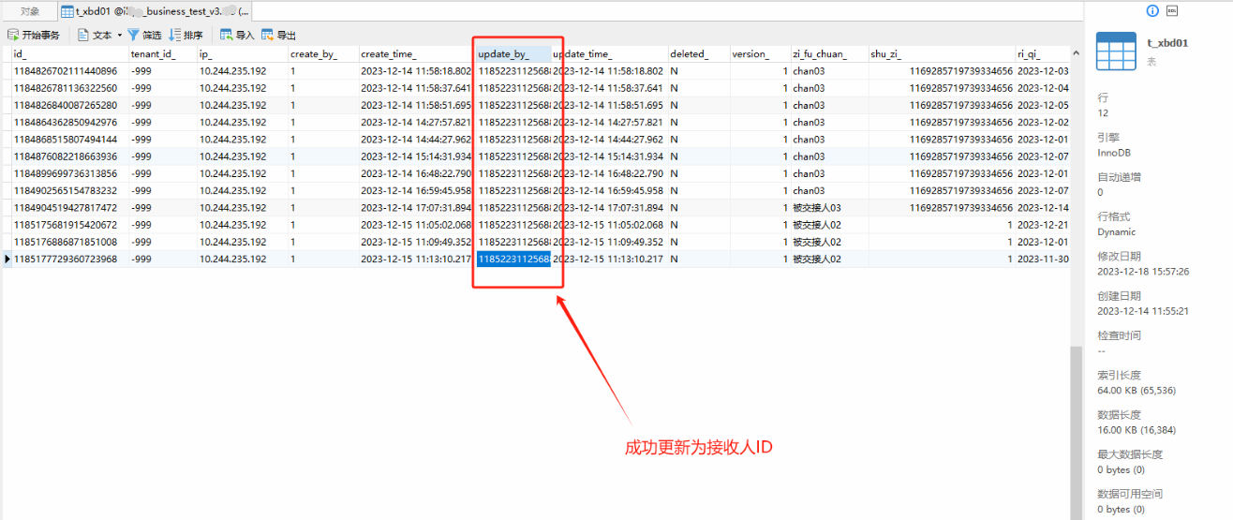The image size is (1233, 520).
Task: Select the id cell 1184826702111440896
Action: [66, 71]
